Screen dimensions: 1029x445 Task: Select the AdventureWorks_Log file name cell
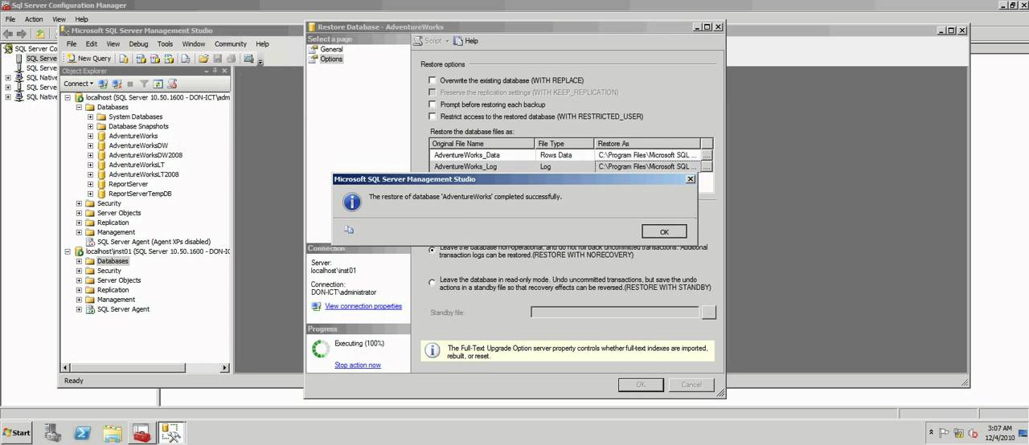click(x=482, y=166)
